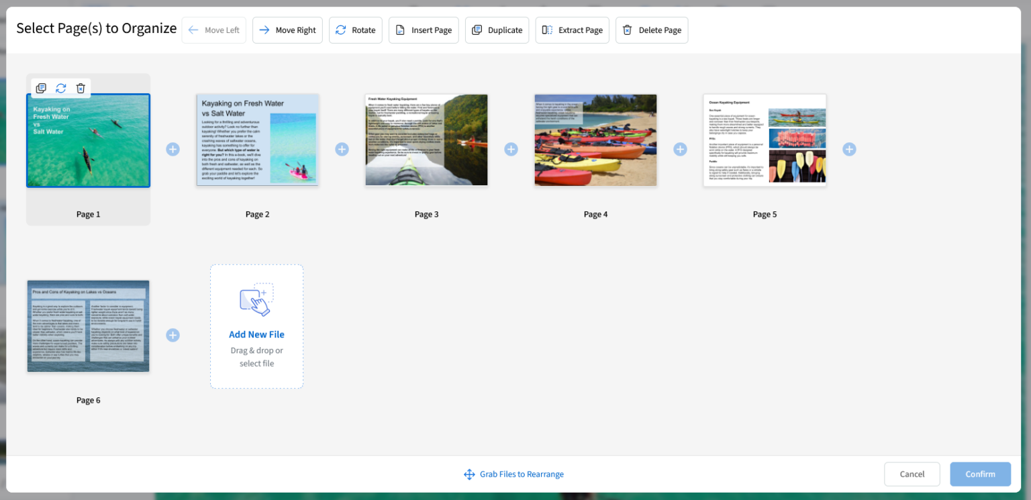
Task: Select the Page 1 thumbnail
Action: (89, 140)
